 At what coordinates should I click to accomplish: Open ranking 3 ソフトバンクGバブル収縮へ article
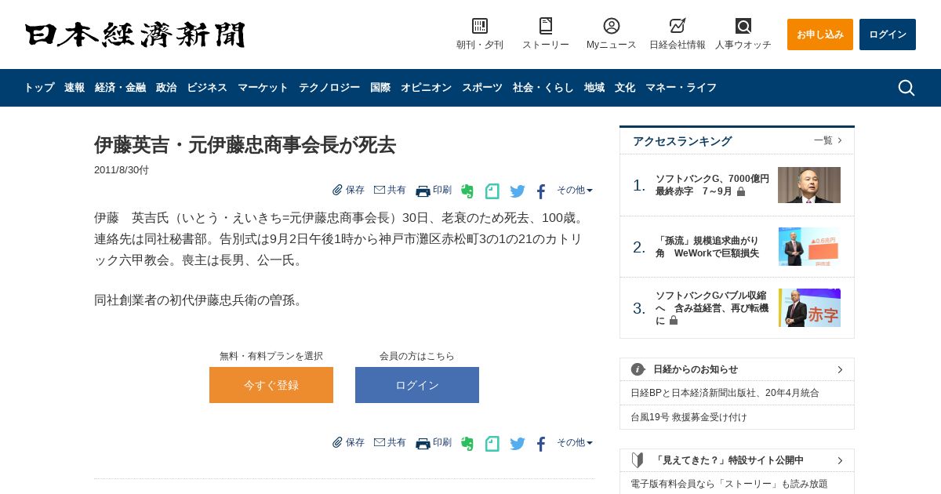711,308
